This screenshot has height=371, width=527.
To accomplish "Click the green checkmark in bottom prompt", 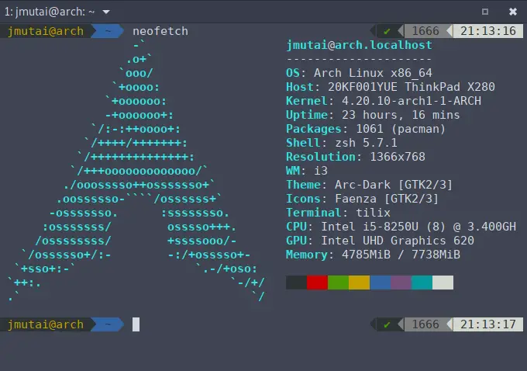I will tap(387, 325).
